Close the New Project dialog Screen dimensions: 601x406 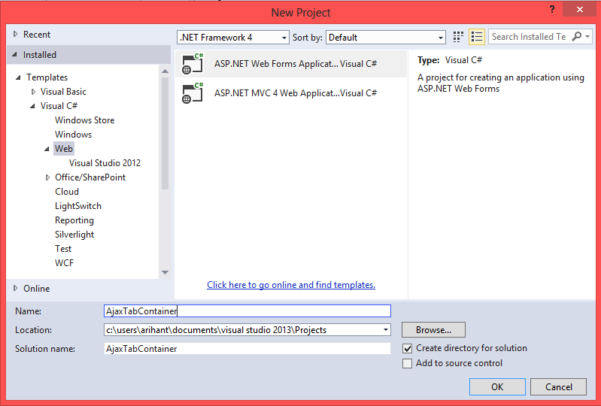tap(579, 10)
